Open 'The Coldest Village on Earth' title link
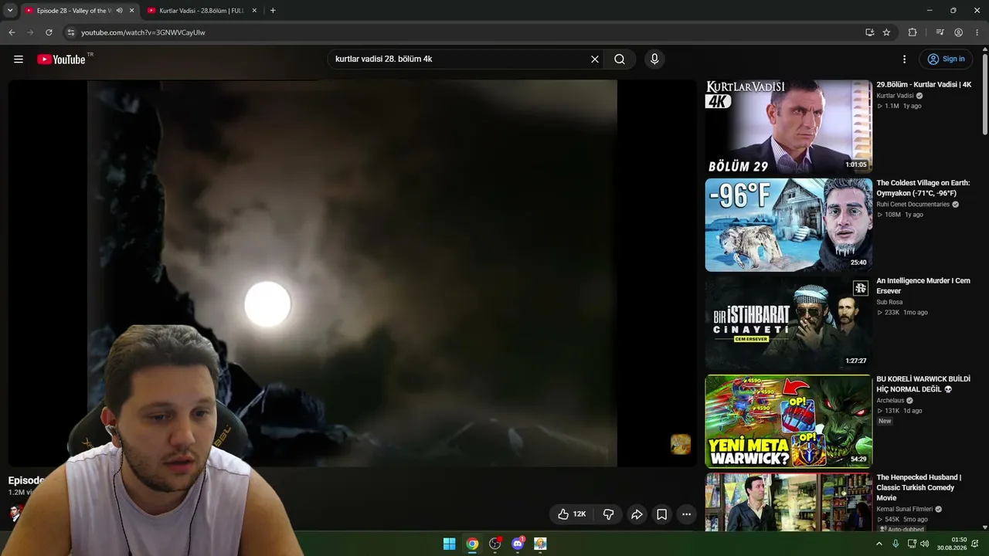The height and width of the screenshot is (556, 989). [923, 188]
